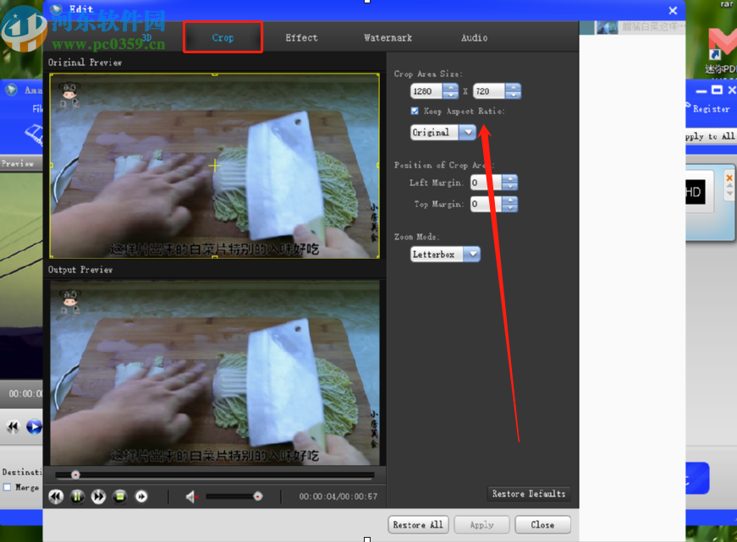Click the volume slider handle

point(257,496)
